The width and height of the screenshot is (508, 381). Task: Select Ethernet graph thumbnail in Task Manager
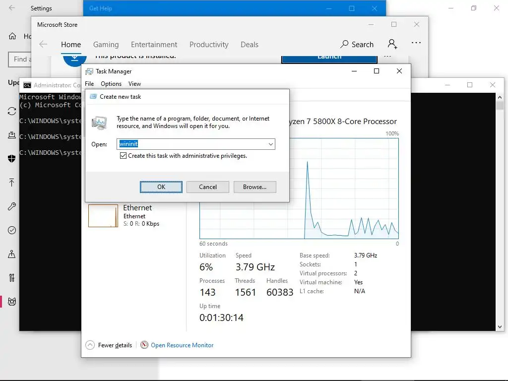103,215
